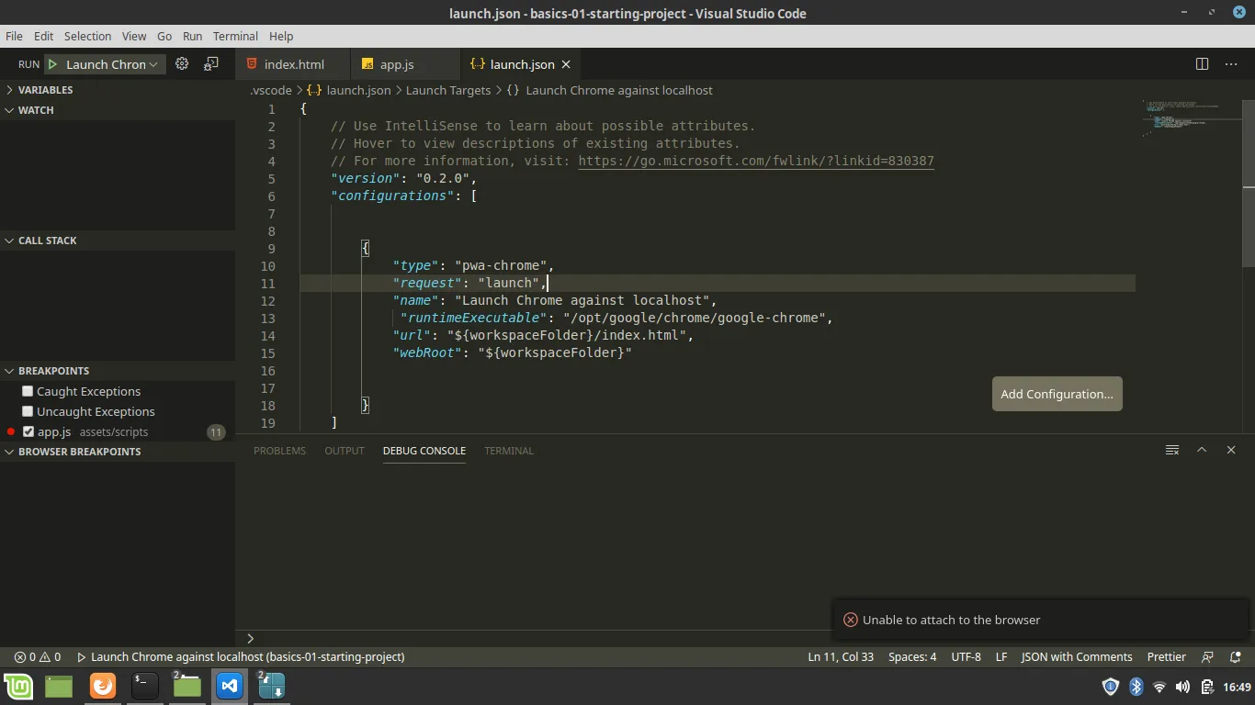Split the editor to the right

pos(1202,64)
